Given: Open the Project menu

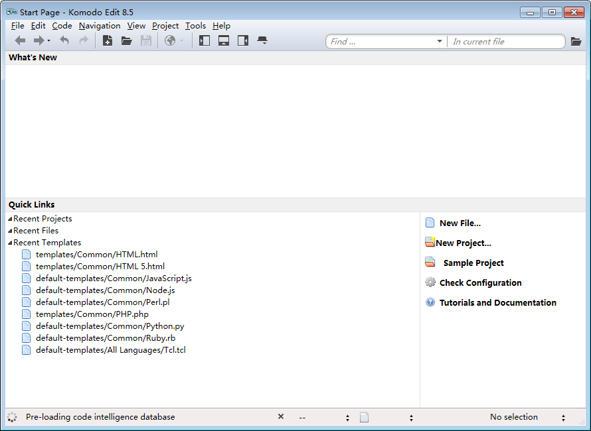Looking at the screenshot, I should point(165,26).
